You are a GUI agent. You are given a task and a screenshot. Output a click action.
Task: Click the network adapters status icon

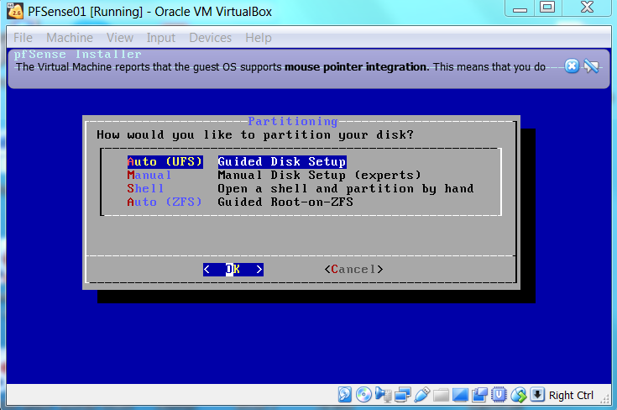click(x=403, y=394)
